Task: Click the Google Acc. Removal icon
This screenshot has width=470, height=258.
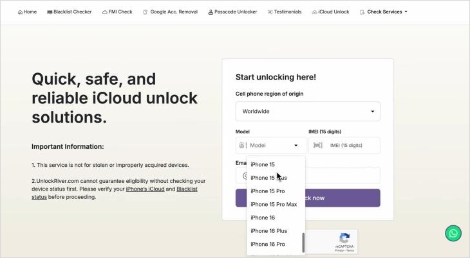Action: (146, 12)
